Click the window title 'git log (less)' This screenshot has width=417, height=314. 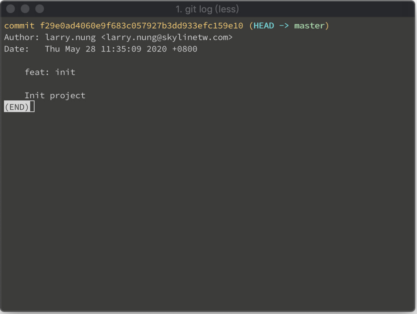tap(207, 9)
